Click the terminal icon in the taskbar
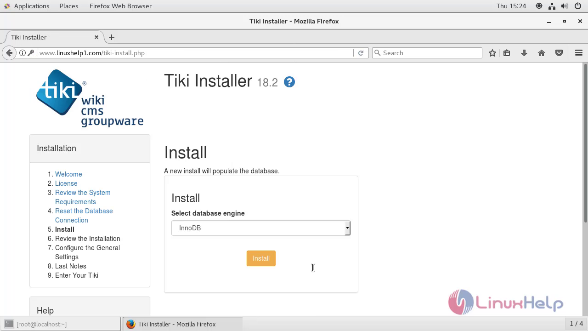588x331 pixels. [9, 324]
